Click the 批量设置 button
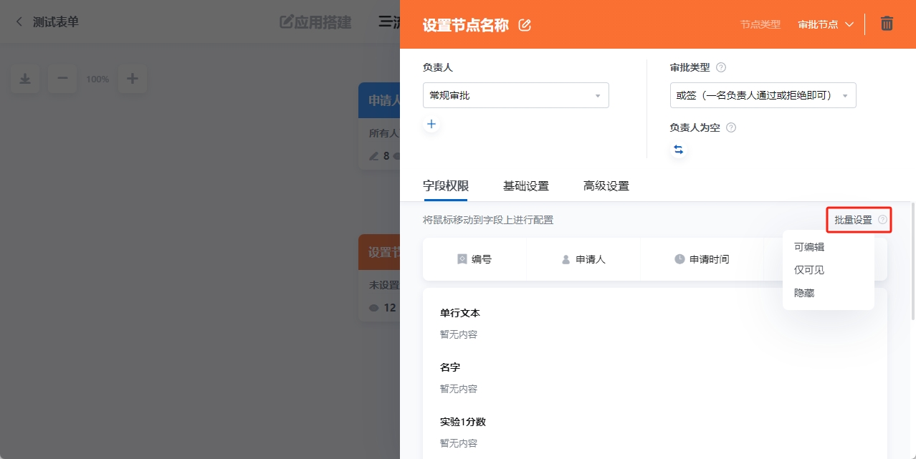This screenshot has height=459, width=916. click(x=853, y=220)
